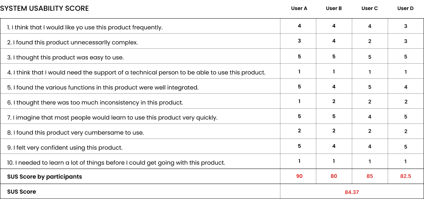
Task: Select statement 9 about feeling confident
Action: (x=65, y=147)
